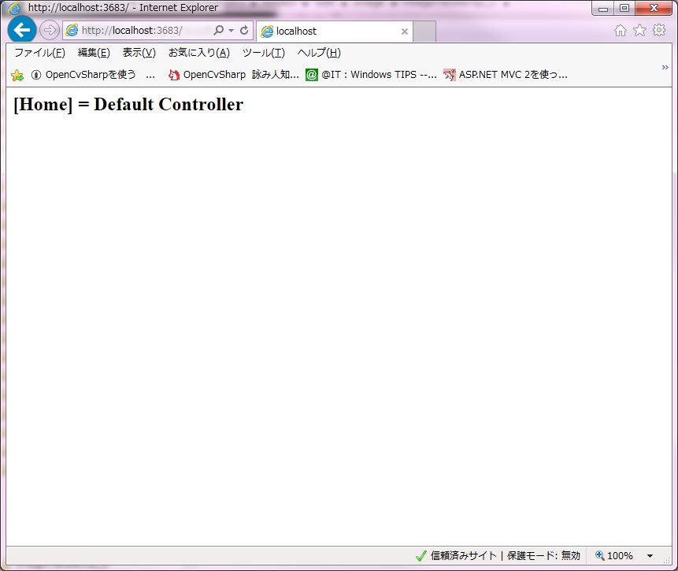This screenshot has height=571, width=678.
Task: Click the blue Back arrow button
Action: coord(21,30)
